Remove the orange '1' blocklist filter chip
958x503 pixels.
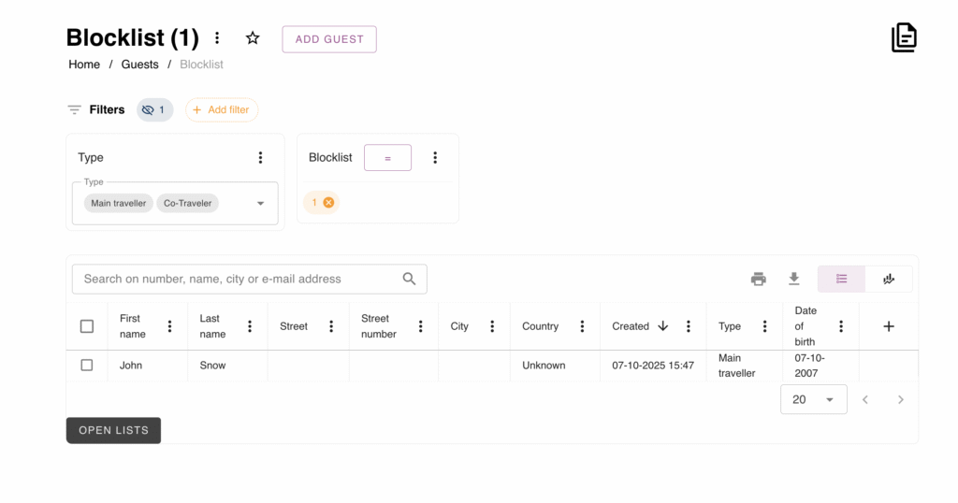[328, 203]
